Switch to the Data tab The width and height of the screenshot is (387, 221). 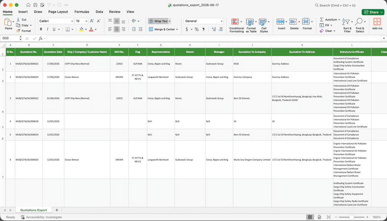99,12
